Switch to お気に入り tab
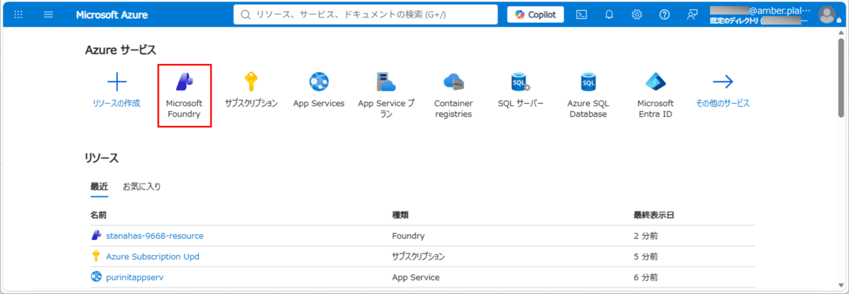The image size is (849, 294). point(142,186)
